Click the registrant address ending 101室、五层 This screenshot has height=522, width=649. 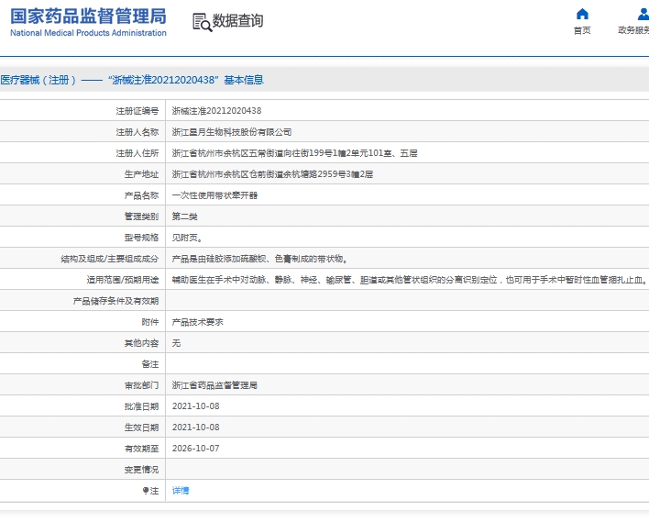[294, 153]
